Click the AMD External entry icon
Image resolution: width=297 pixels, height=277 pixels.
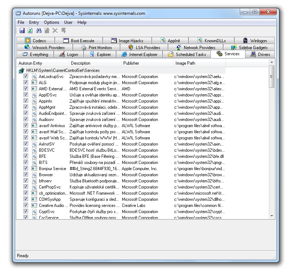point(34,89)
